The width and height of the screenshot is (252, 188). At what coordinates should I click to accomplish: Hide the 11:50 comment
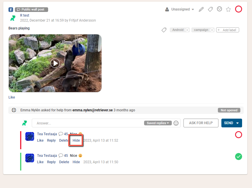[76, 162]
